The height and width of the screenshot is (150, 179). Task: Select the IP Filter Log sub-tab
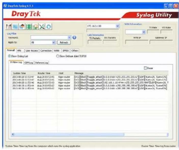coord(16,62)
